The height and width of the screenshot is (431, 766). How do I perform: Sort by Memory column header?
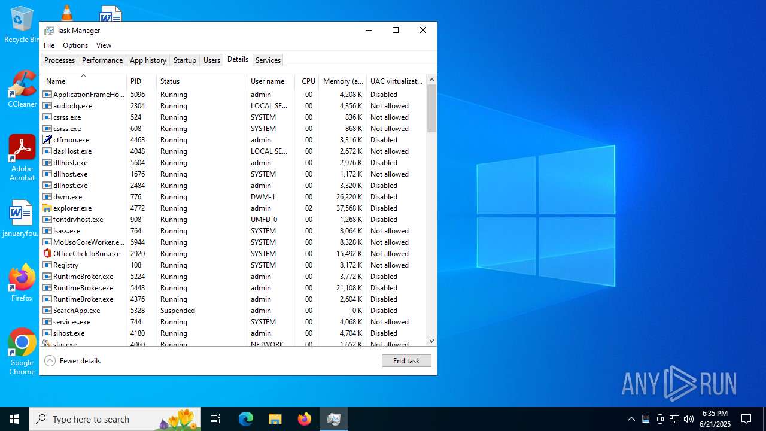[342, 81]
